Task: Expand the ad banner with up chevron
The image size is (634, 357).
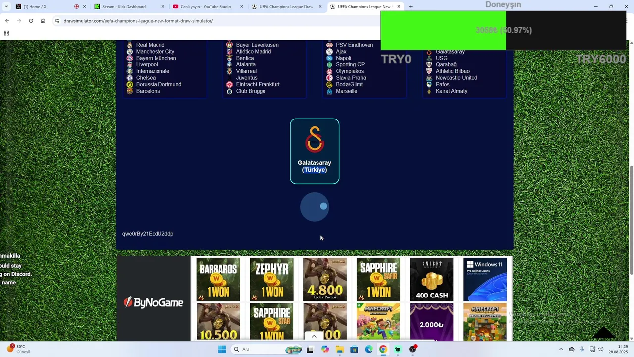Action: click(x=314, y=336)
